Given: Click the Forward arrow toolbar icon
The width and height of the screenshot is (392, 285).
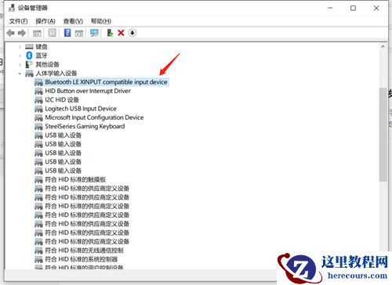Looking at the screenshot, I should pyautogui.click(x=22, y=33).
